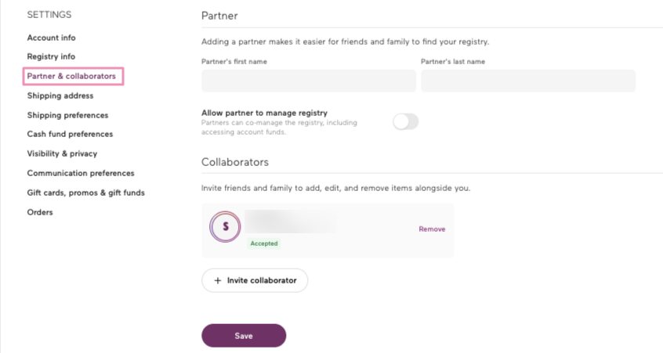Focus the Partner's last name field
663x353 pixels.
(x=528, y=81)
